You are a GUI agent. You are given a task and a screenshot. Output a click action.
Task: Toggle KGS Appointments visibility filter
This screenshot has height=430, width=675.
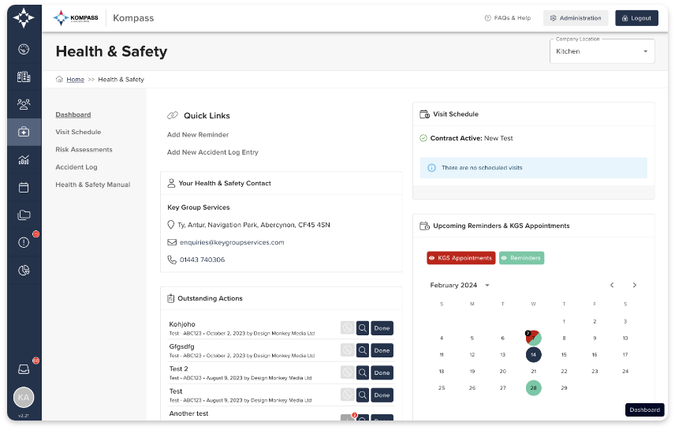click(x=461, y=258)
